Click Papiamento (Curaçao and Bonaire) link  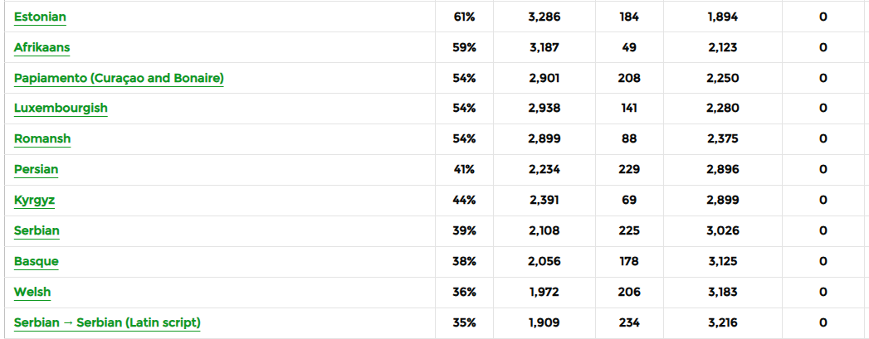pos(119,78)
